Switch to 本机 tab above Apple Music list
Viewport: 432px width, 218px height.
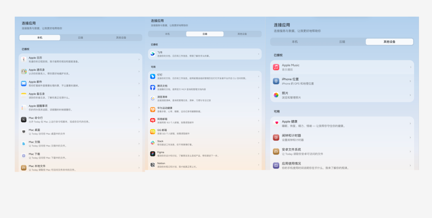294,42
